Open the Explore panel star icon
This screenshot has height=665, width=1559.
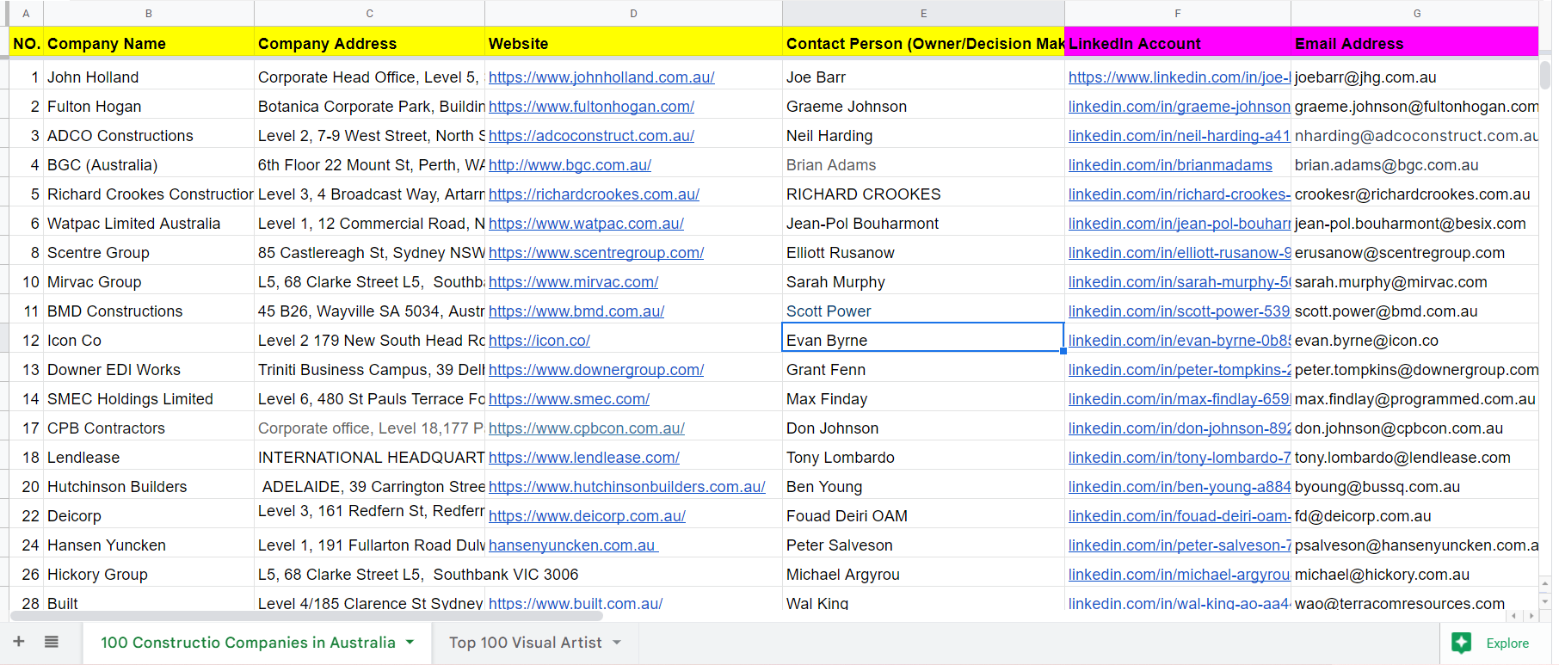coord(1461,643)
